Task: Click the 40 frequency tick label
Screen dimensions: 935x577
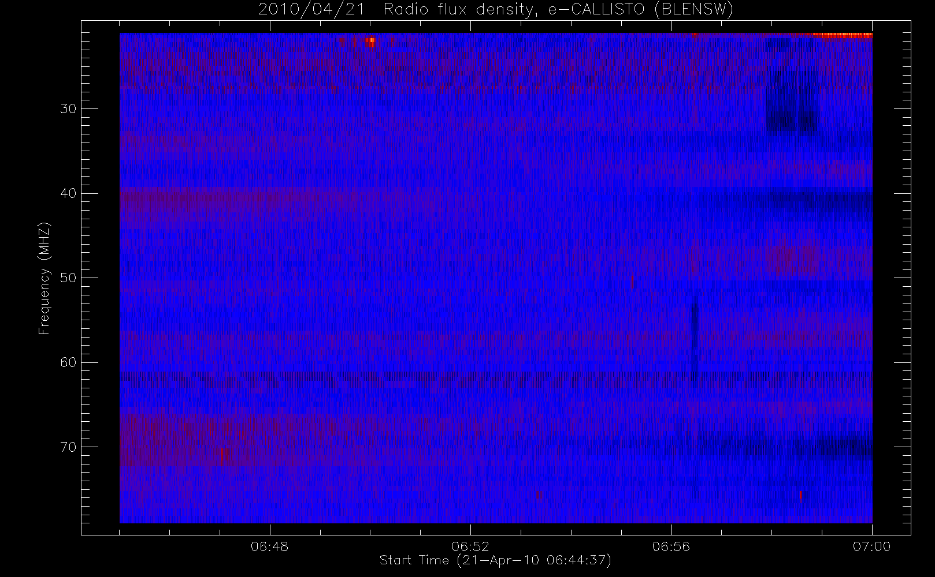Action: (x=68, y=193)
